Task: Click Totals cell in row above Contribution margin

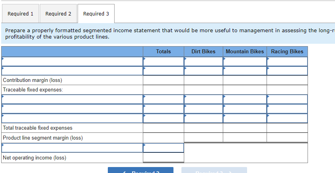Action: coord(164,71)
